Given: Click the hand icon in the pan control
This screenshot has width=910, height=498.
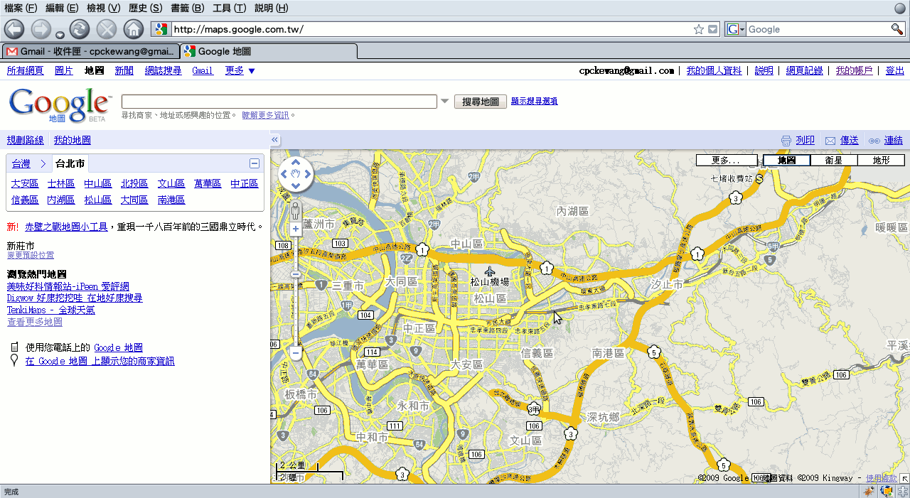Looking at the screenshot, I should coord(296,175).
